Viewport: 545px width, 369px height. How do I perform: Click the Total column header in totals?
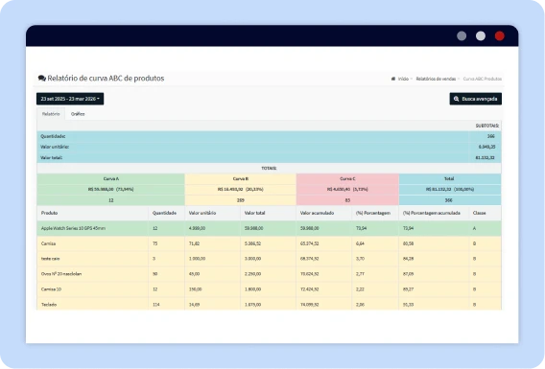[449, 179]
